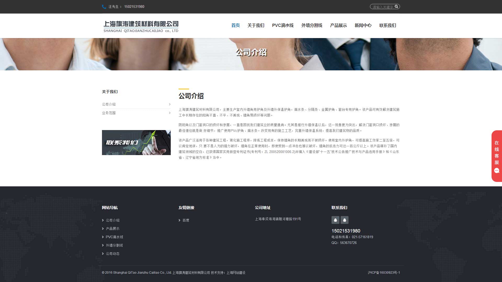Image resolution: width=502 pixels, height=282 pixels.
Task: Focus the keyword search input field
Action: tap(383, 7)
